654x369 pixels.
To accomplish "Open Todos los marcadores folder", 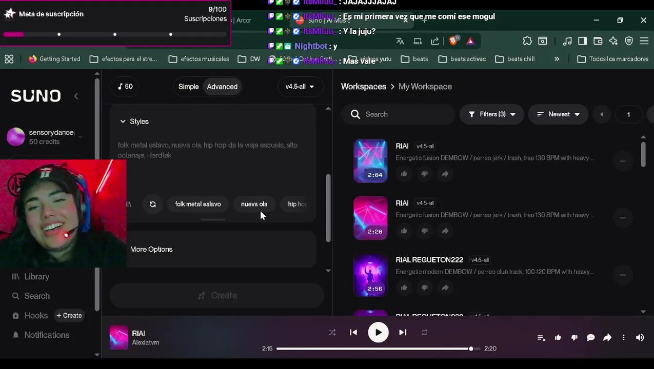I will (612, 59).
